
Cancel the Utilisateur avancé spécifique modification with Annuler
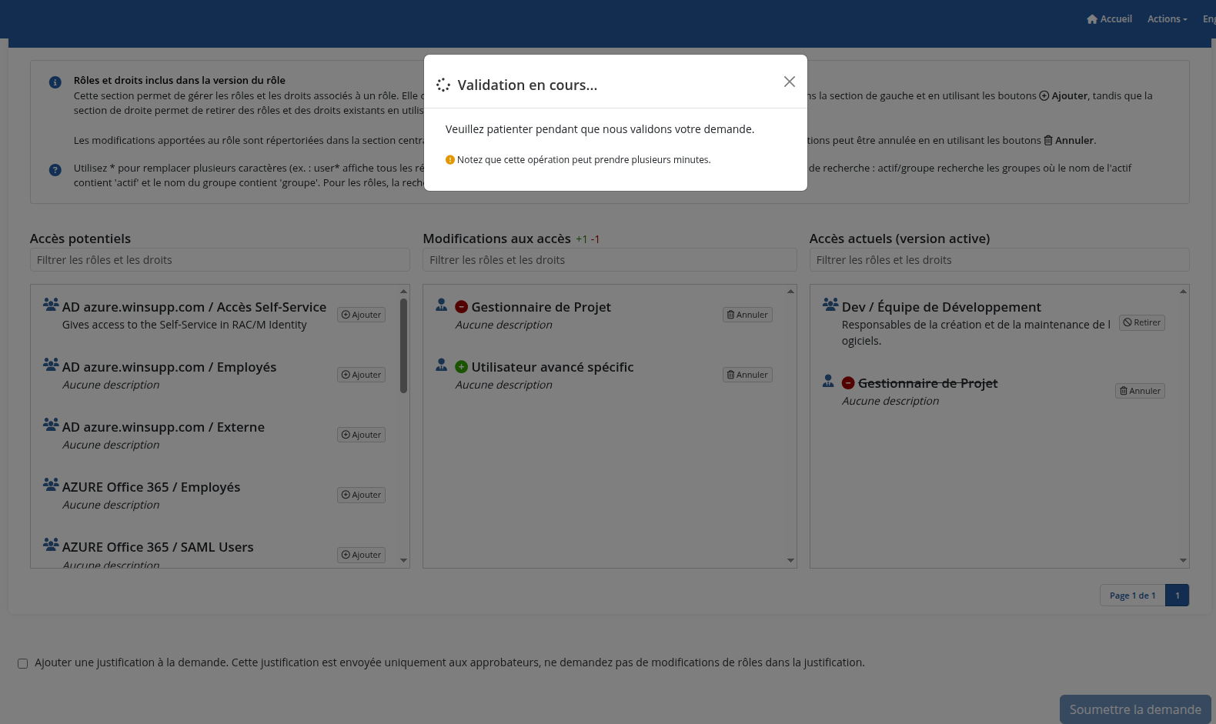[x=747, y=375]
